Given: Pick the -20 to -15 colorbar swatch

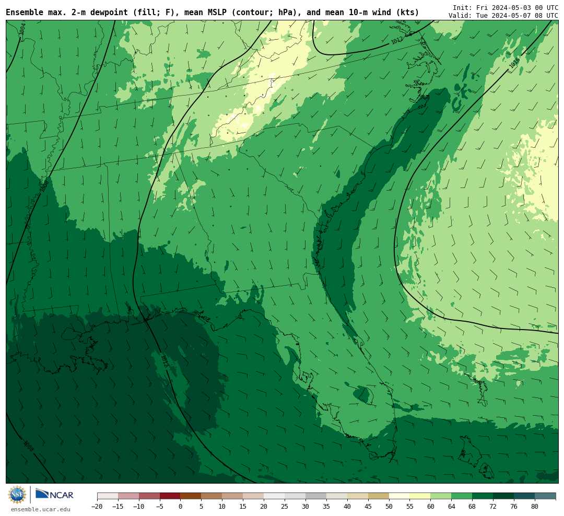Looking at the screenshot, I should (108, 496).
